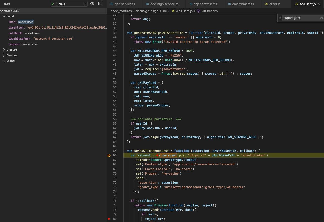Click the node_modules breadcrumb
Image resolution: width=324 pixels, height=222 pixels.
[121, 11]
